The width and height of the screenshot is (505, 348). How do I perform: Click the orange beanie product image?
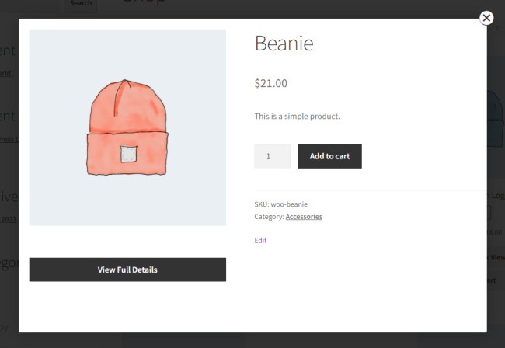point(127,128)
